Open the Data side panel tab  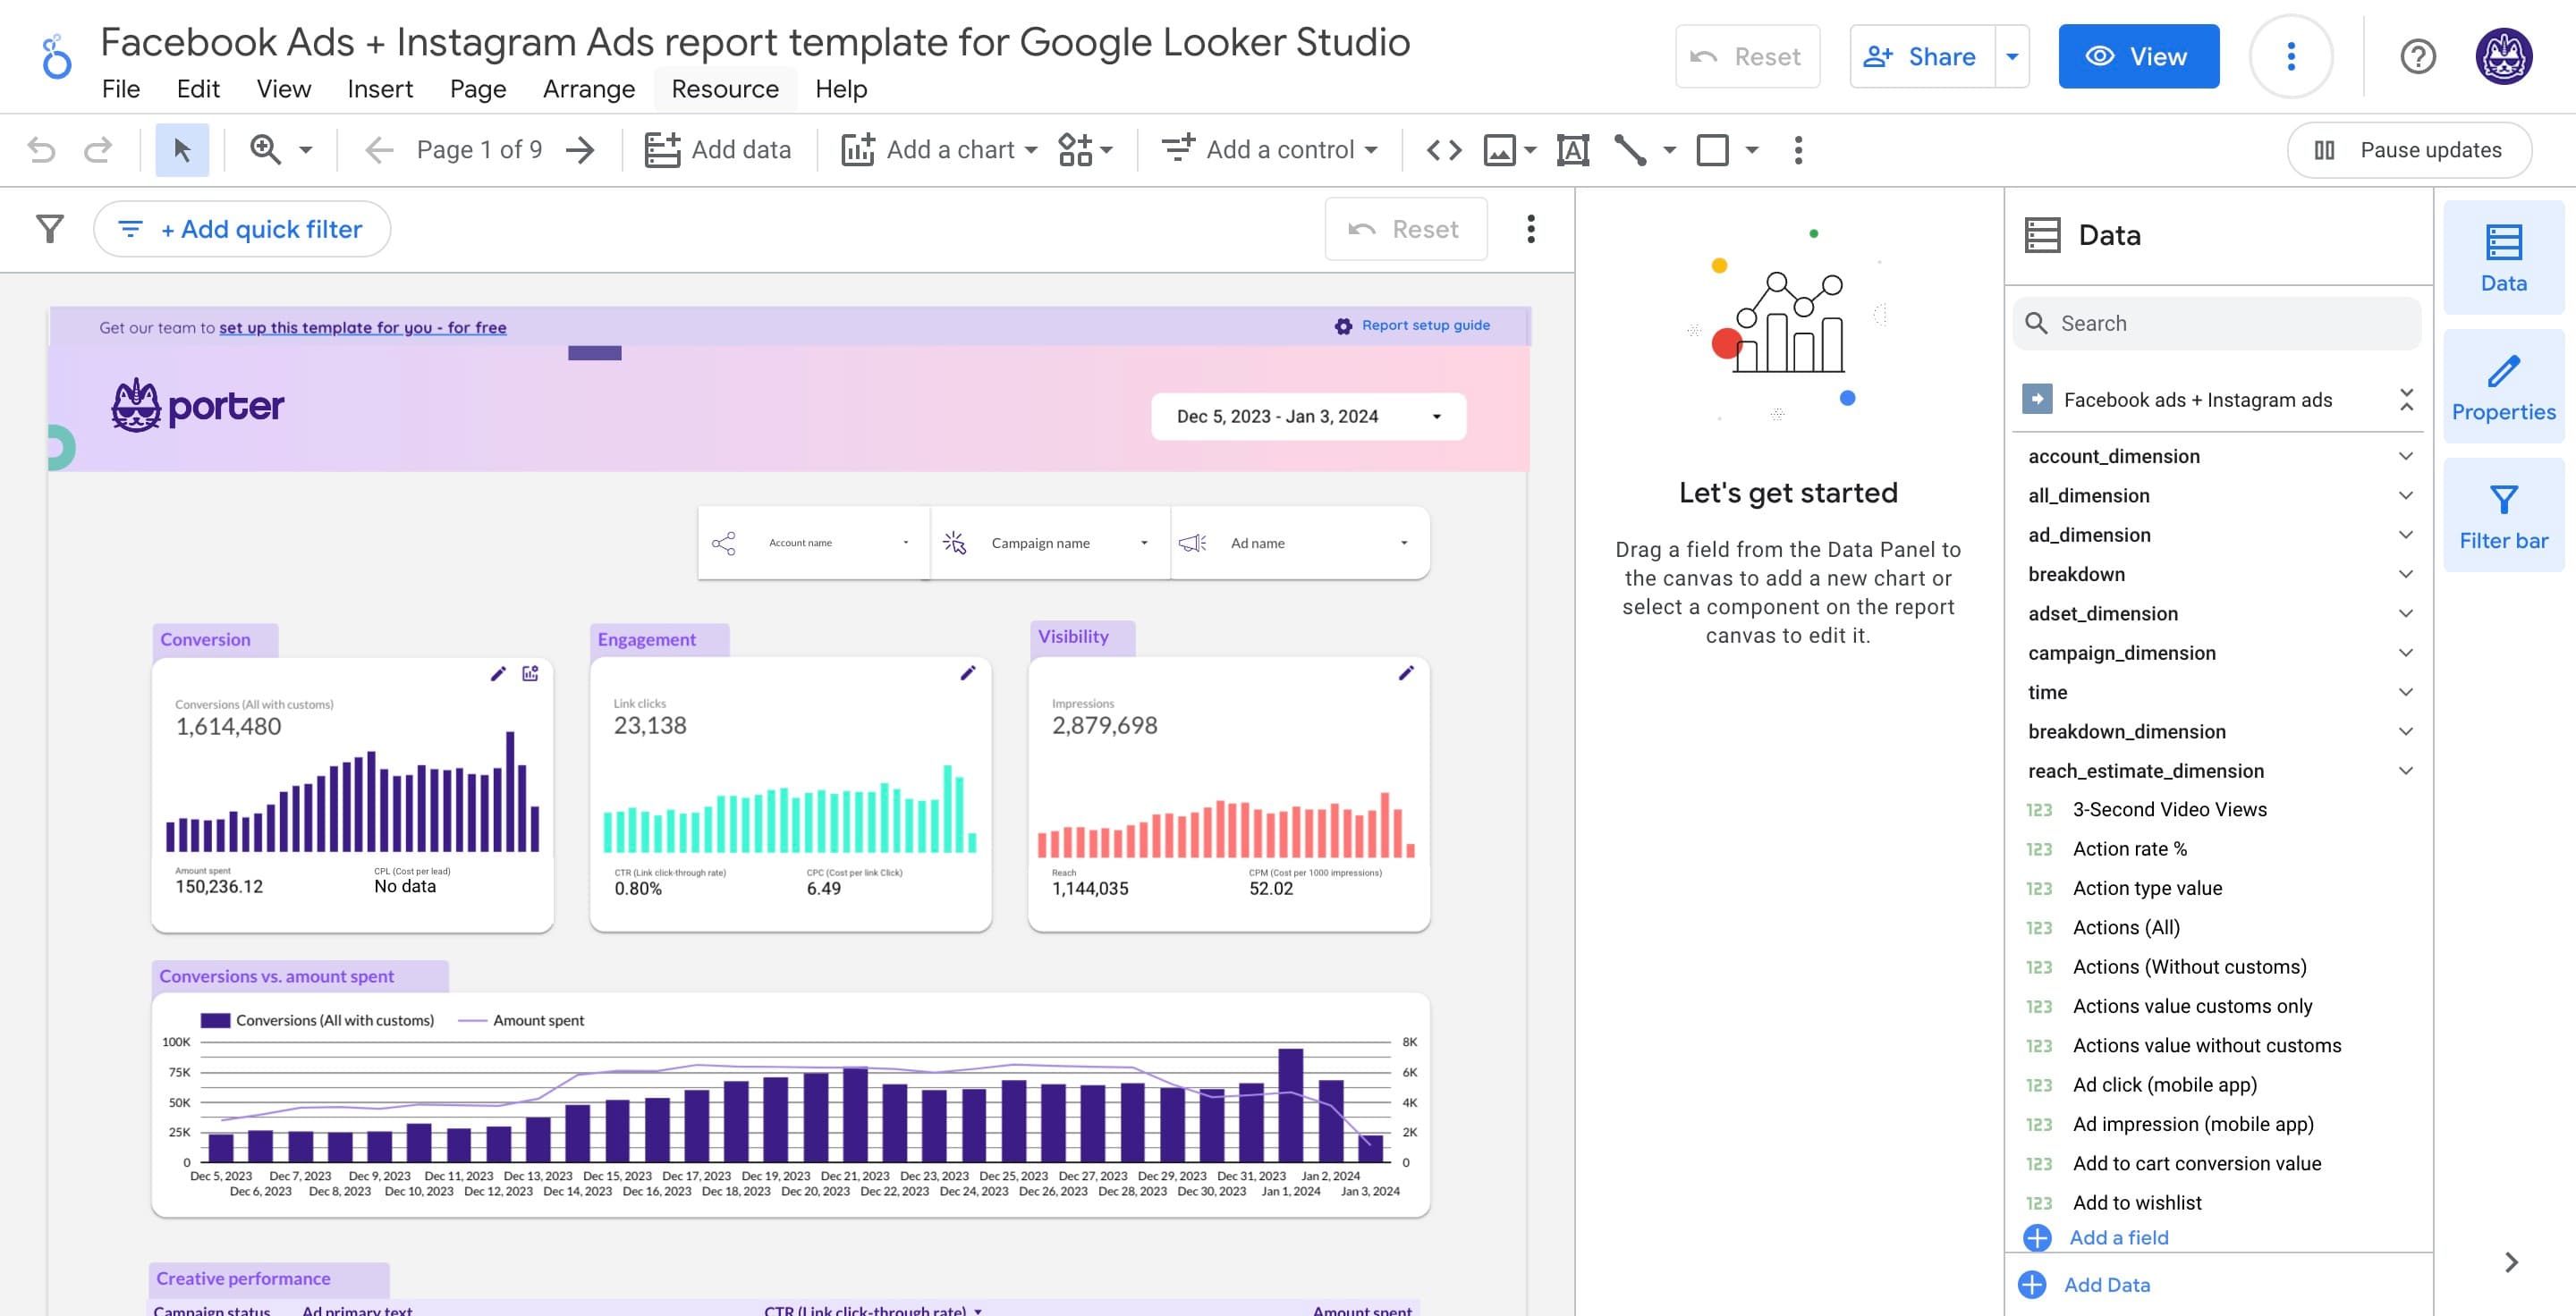pyautogui.click(x=2503, y=257)
